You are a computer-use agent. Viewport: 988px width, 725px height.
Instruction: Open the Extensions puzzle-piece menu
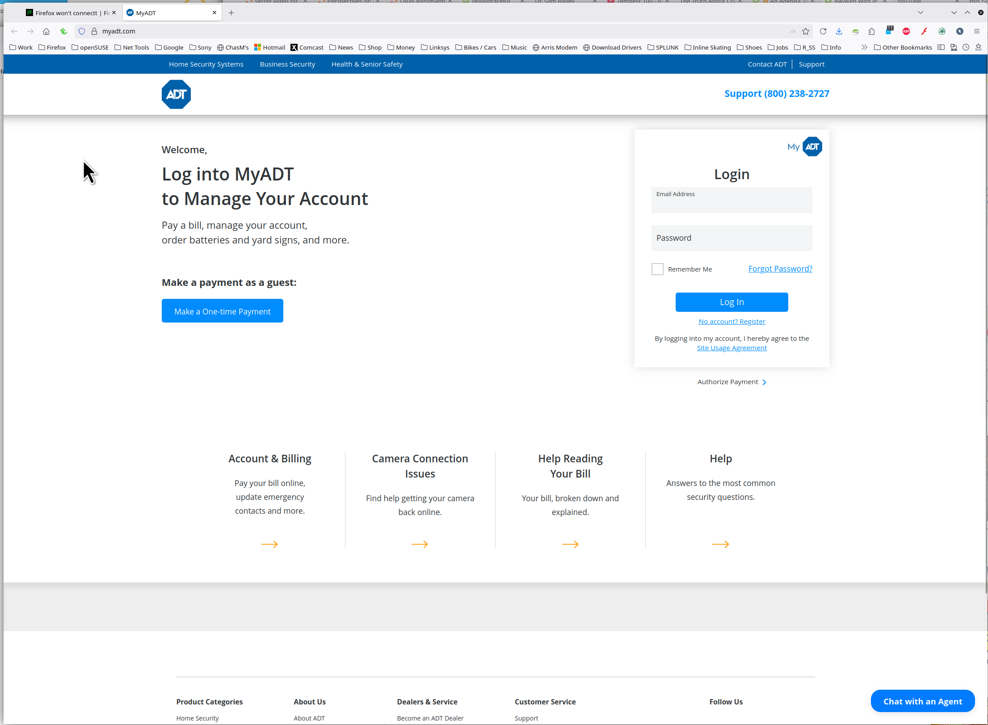pos(871,31)
